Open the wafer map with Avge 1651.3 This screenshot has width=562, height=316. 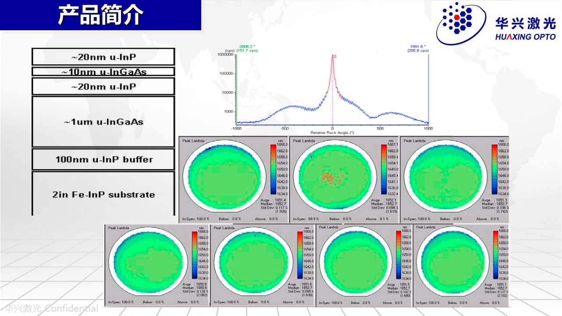click(x=455, y=179)
